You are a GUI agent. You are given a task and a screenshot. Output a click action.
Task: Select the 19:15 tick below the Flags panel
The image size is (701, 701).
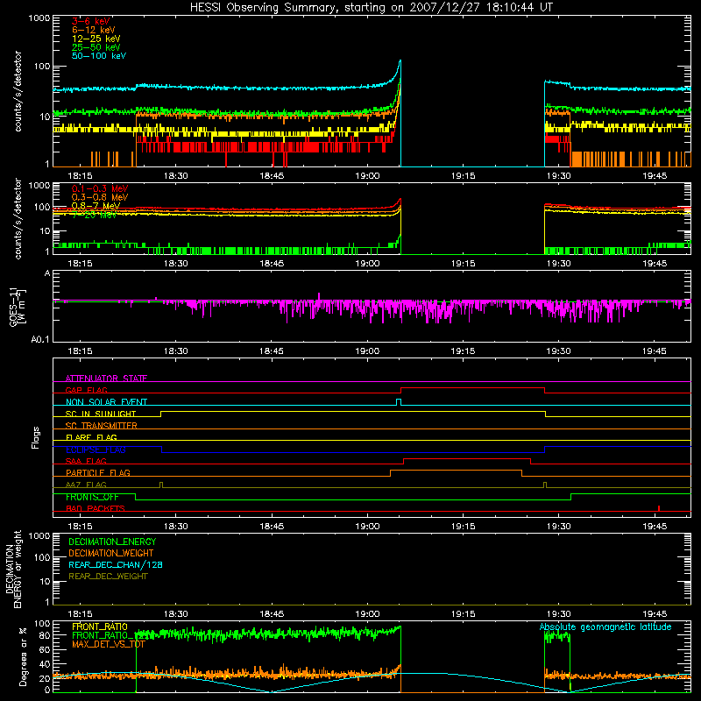coord(464,527)
